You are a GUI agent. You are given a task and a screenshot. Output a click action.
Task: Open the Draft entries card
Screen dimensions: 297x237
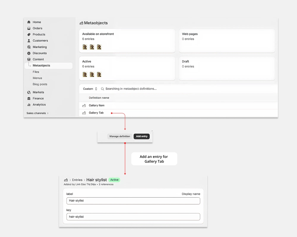pos(227,68)
